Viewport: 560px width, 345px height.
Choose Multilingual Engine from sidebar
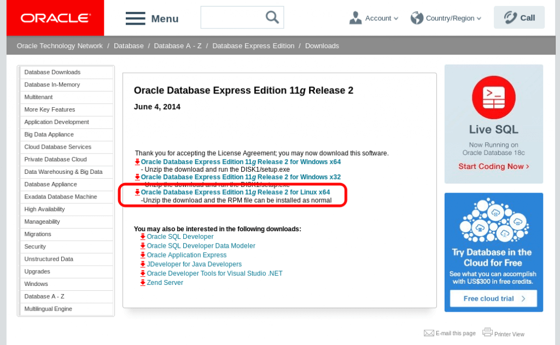point(48,309)
